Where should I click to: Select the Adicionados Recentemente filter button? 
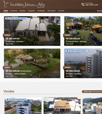click(x=92, y=92)
